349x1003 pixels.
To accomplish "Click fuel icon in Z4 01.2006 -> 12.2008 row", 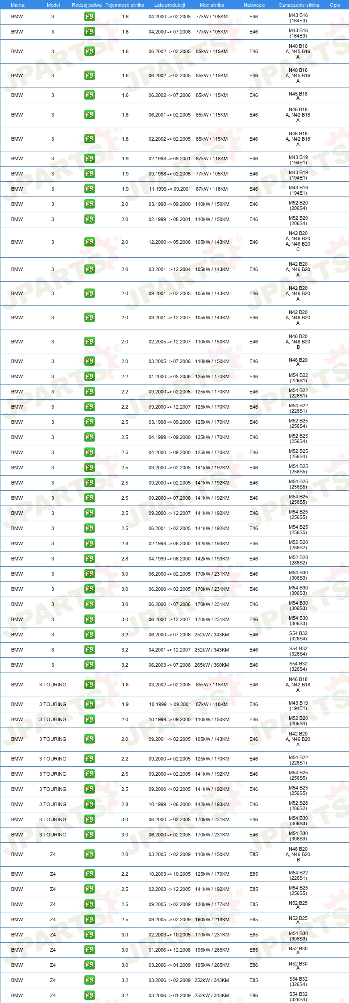I will (x=89, y=950).
